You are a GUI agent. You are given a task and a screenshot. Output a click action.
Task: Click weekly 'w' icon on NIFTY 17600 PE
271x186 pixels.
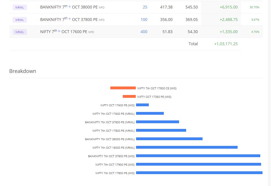coord(59,31)
